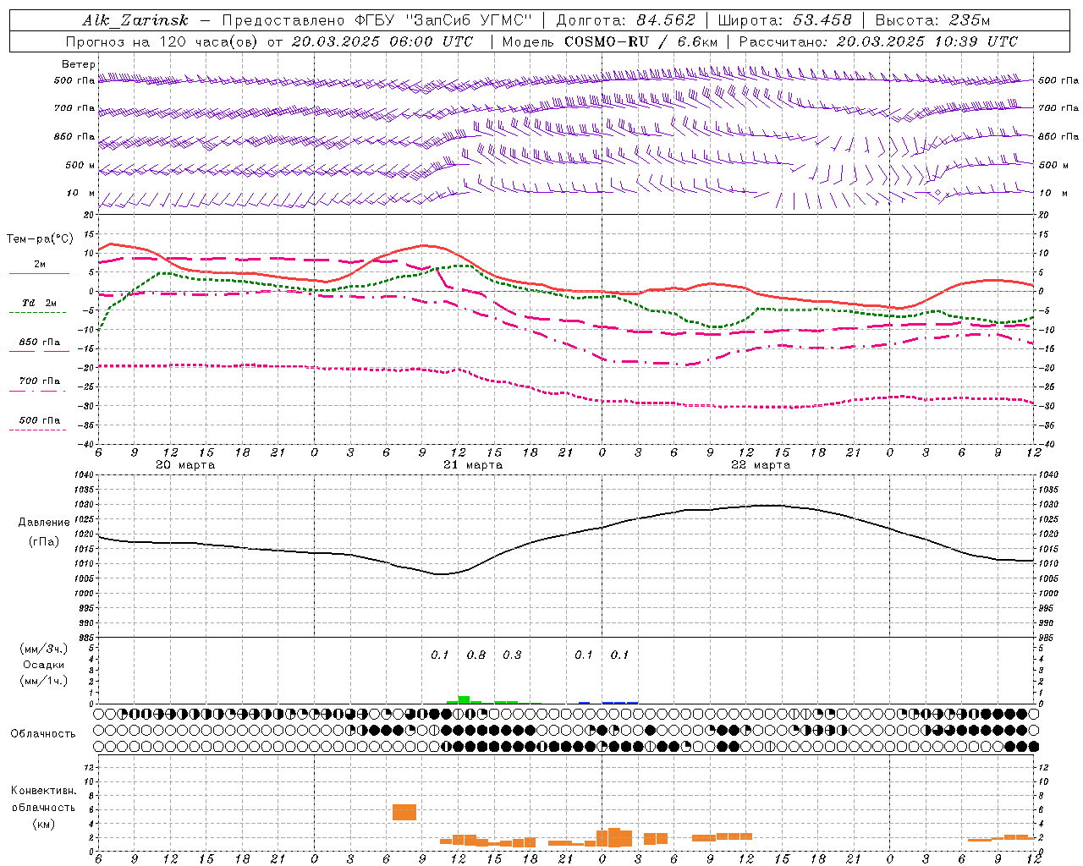The height and width of the screenshot is (866, 1083).
Task: Click the Давление pressure panel label
Action: coord(44,523)
